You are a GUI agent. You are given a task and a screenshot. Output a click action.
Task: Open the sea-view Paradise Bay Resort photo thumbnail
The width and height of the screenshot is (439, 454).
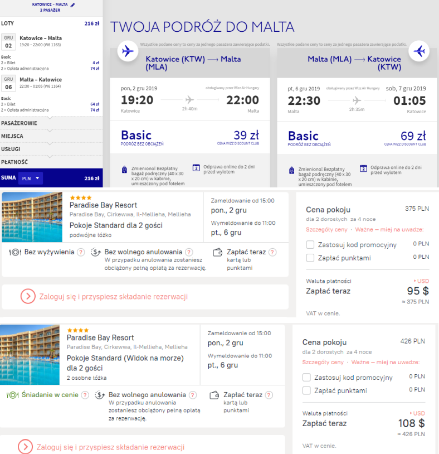[x=30, y=355]
